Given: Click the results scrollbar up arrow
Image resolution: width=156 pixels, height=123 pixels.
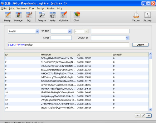Looking at the screenshot, I should click(150, 54).
